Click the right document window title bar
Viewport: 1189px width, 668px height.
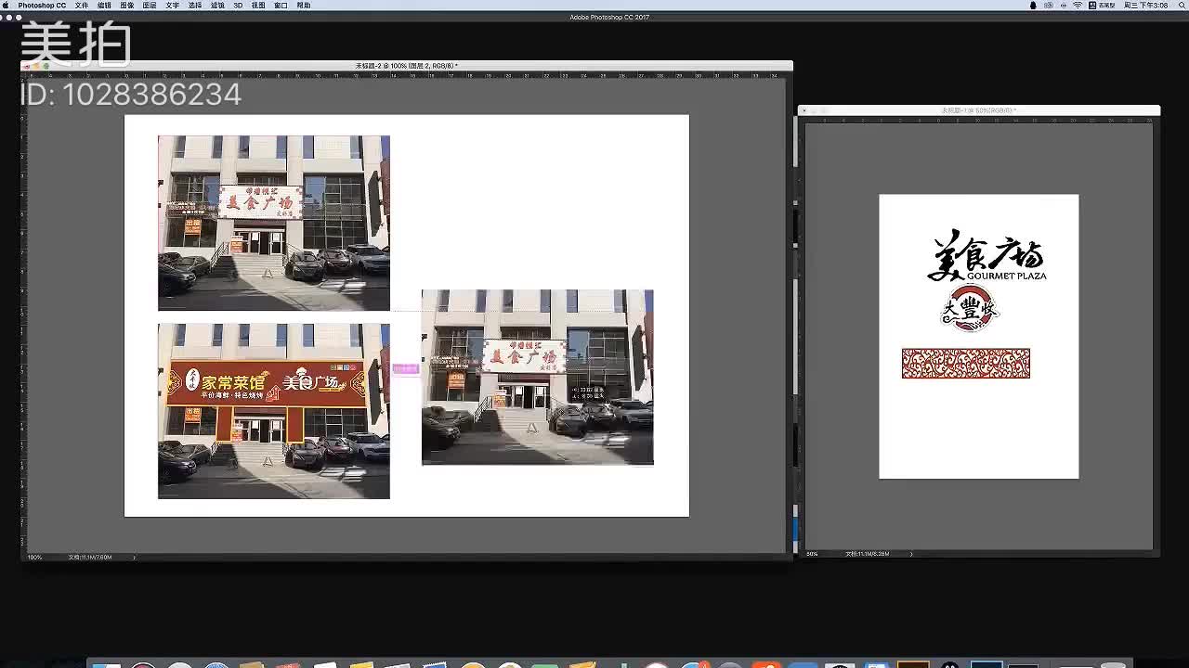tap(979, 110)
